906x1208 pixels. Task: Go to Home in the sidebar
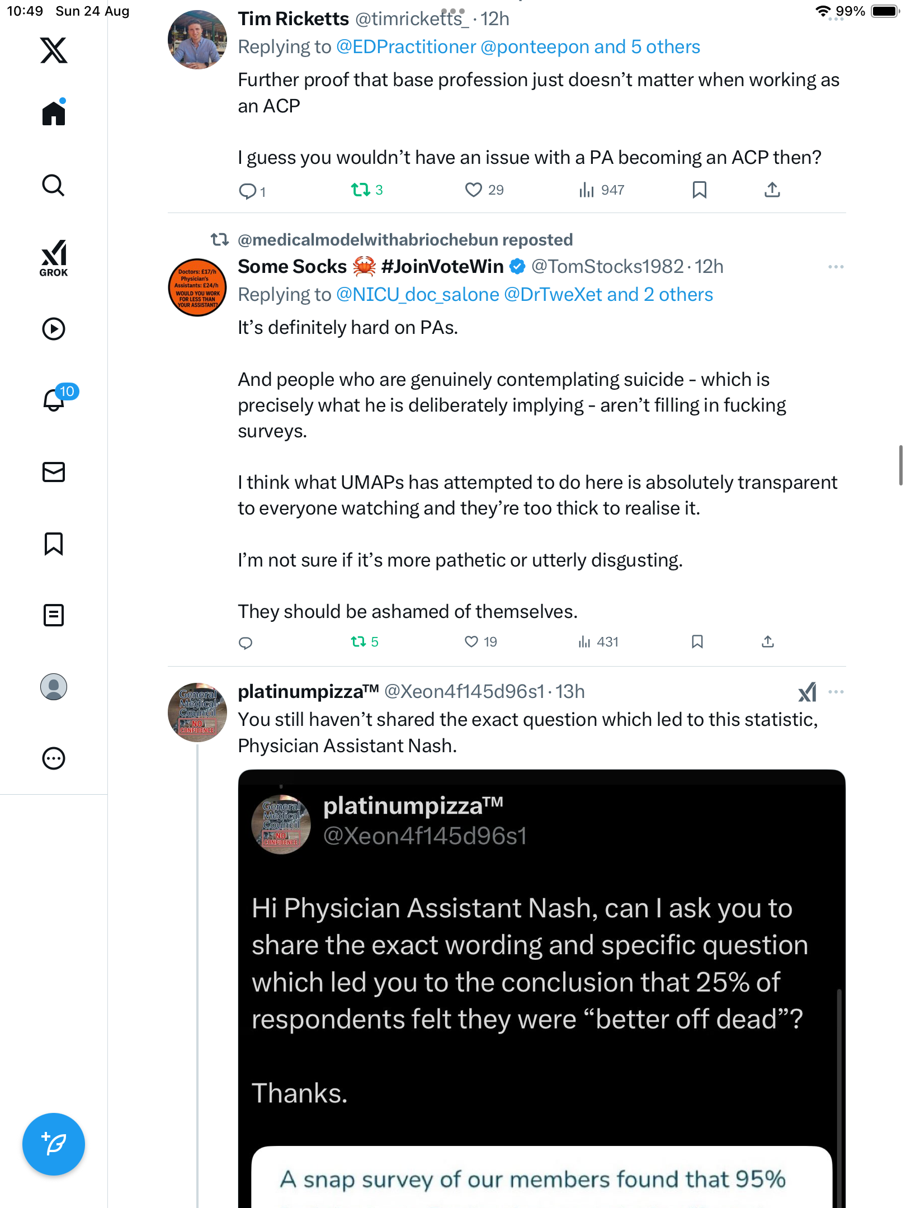pos(54,114)
